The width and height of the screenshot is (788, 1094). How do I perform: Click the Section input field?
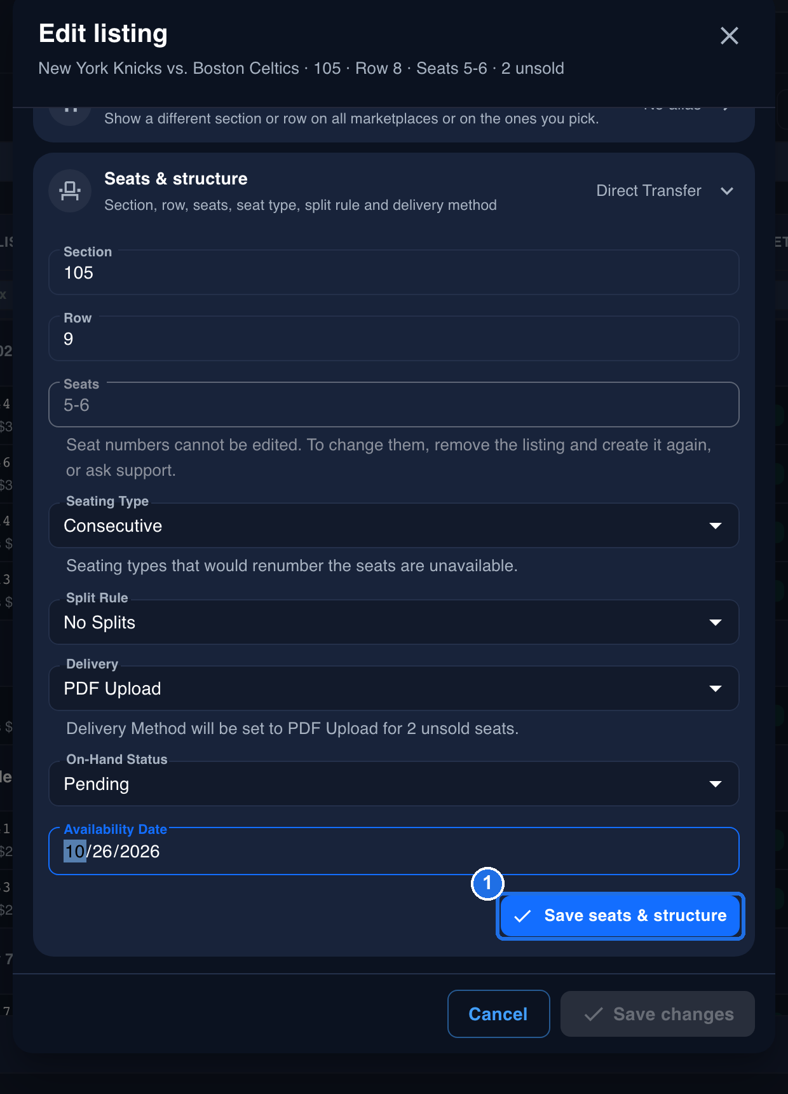(x=394, y=272)
